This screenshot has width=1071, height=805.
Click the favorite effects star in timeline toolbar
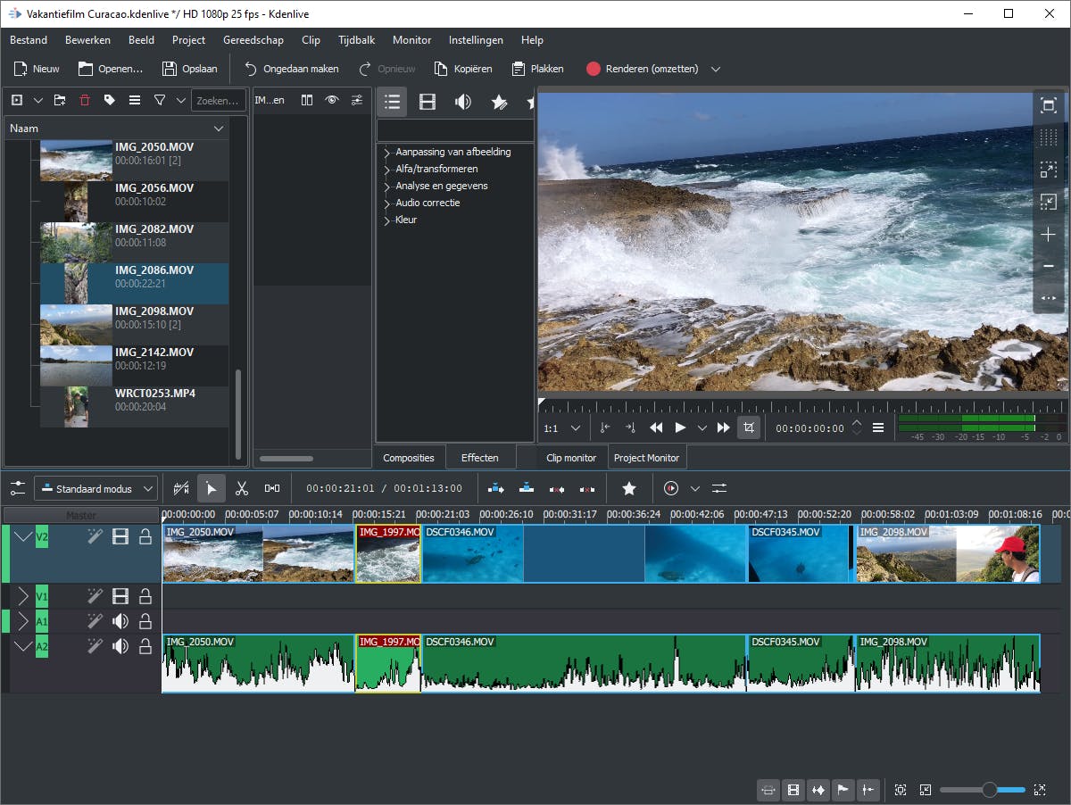[629, 488]
